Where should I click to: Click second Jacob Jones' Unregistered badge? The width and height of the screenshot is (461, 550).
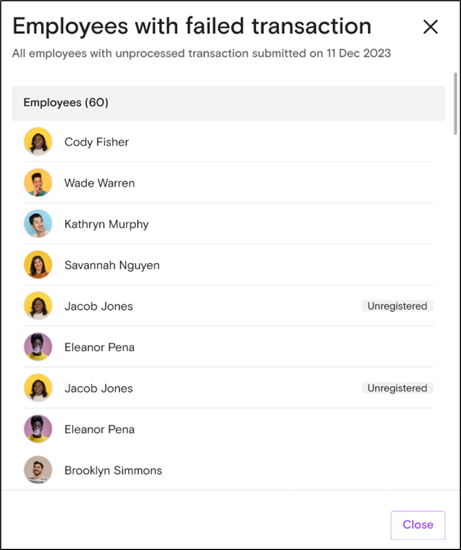(397, 388)
